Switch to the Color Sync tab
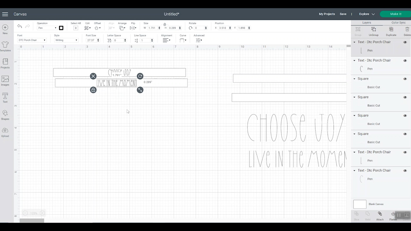Image resolution: width=411 pixels, height=231 pixels. pos(398,23)
